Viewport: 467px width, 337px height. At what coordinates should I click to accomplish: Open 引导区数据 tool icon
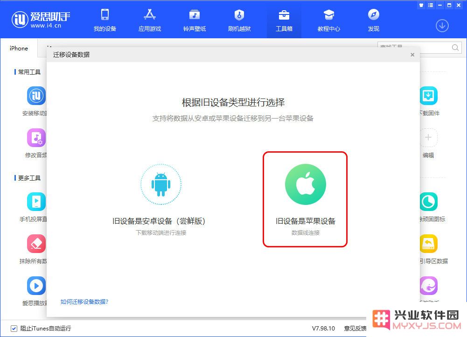(429, 244)
